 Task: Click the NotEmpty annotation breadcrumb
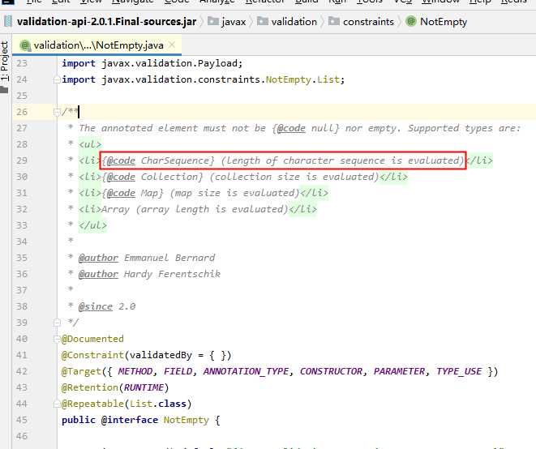point(436,22)
